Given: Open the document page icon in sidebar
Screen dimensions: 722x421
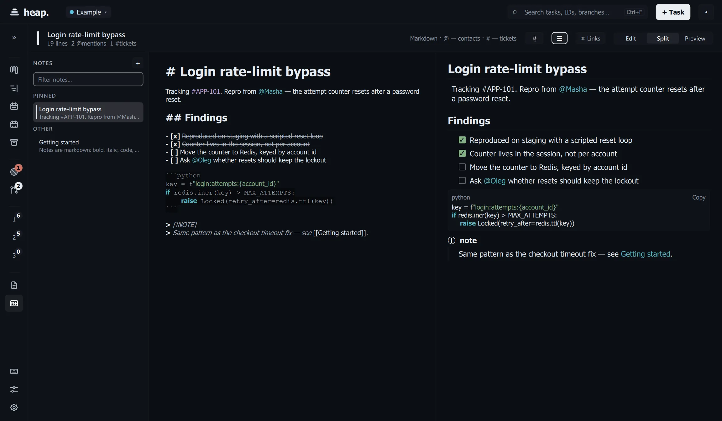Looking at the screenshot, I should (x=14, y=285).
